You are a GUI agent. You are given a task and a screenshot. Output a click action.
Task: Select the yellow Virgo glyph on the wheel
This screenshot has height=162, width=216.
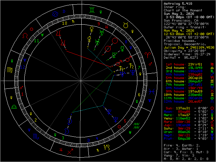pos(10,70)
